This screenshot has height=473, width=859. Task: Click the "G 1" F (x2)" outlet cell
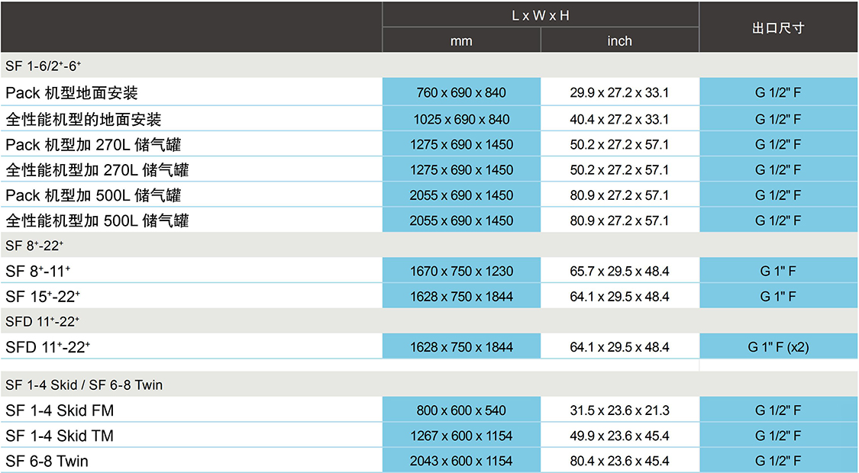tap(778, 347)
